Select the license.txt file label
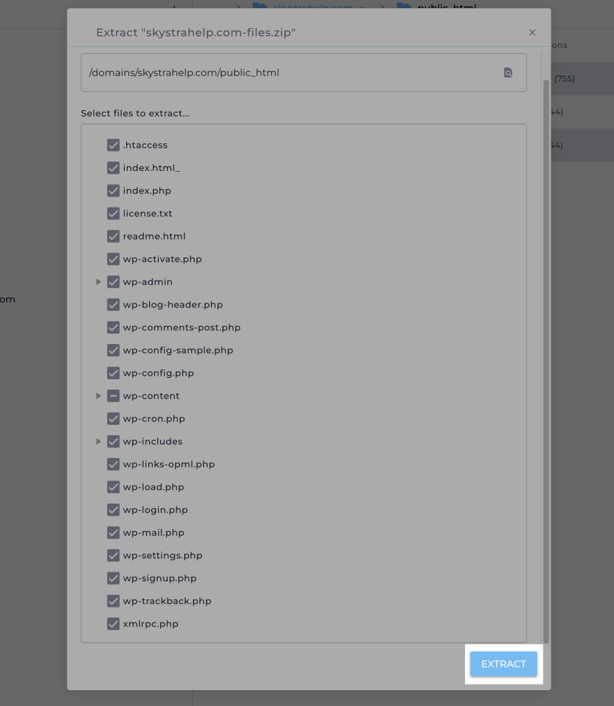This screenshot has width=614, height=706. (x=148, y=214)
